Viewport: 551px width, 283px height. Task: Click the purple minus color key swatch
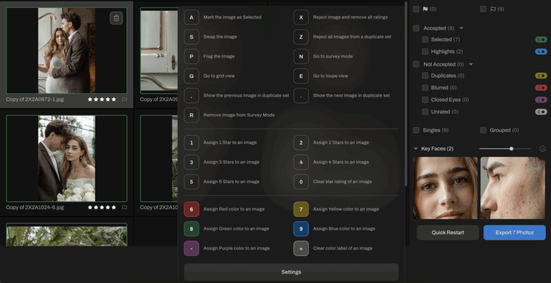pyautogui.click(x=192, y=248)
